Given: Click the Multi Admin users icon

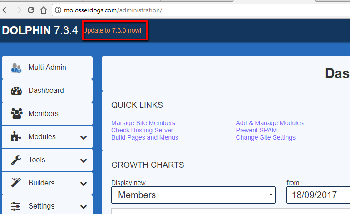Looking at the screenshot, I should (x=17, y=68).
